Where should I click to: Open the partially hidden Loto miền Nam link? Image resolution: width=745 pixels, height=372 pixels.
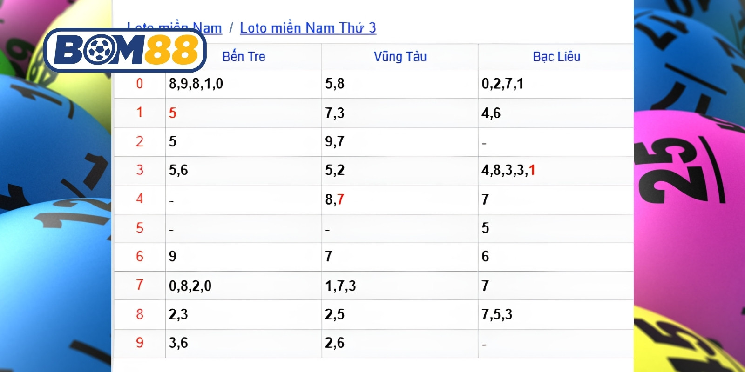pyautogui.click(x=175, y=28)
